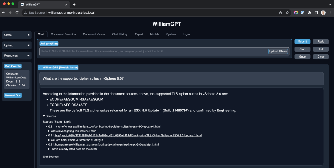Screen dimensions: 334x168
Task: Click the ECDHE+AES:RSA+AES list item
Action: (68, 105)
